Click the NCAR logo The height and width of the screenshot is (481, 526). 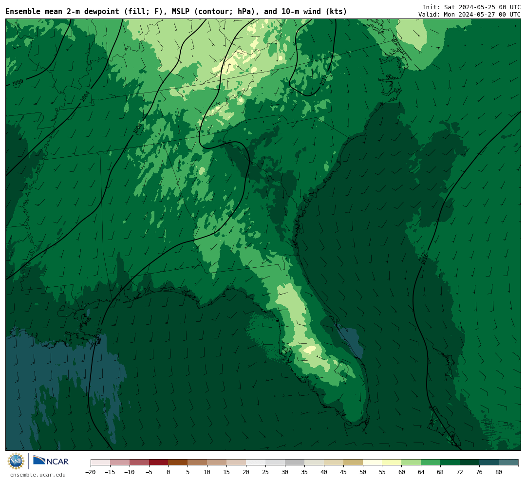point(51,460)
